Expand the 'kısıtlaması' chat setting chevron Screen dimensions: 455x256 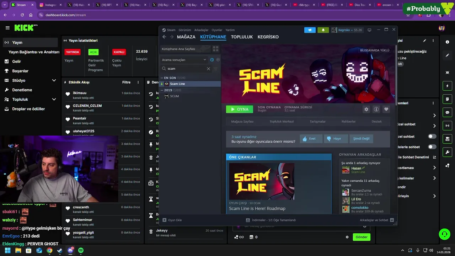point(434,167)
